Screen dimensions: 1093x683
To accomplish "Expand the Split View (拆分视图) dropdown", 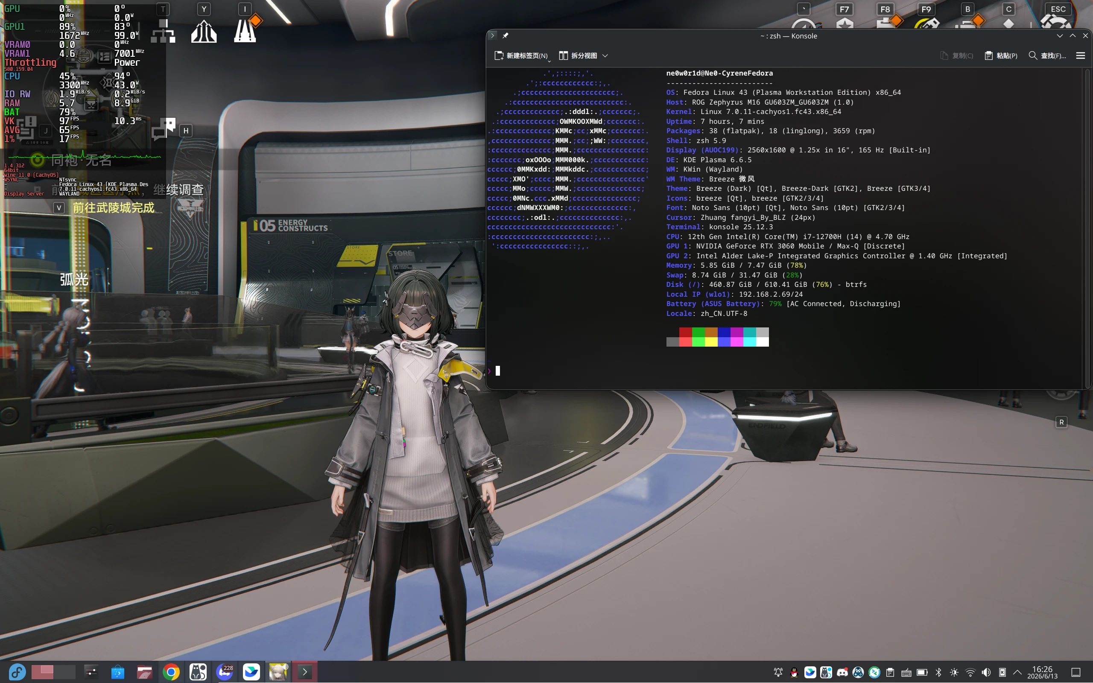I will coord(605,55).
